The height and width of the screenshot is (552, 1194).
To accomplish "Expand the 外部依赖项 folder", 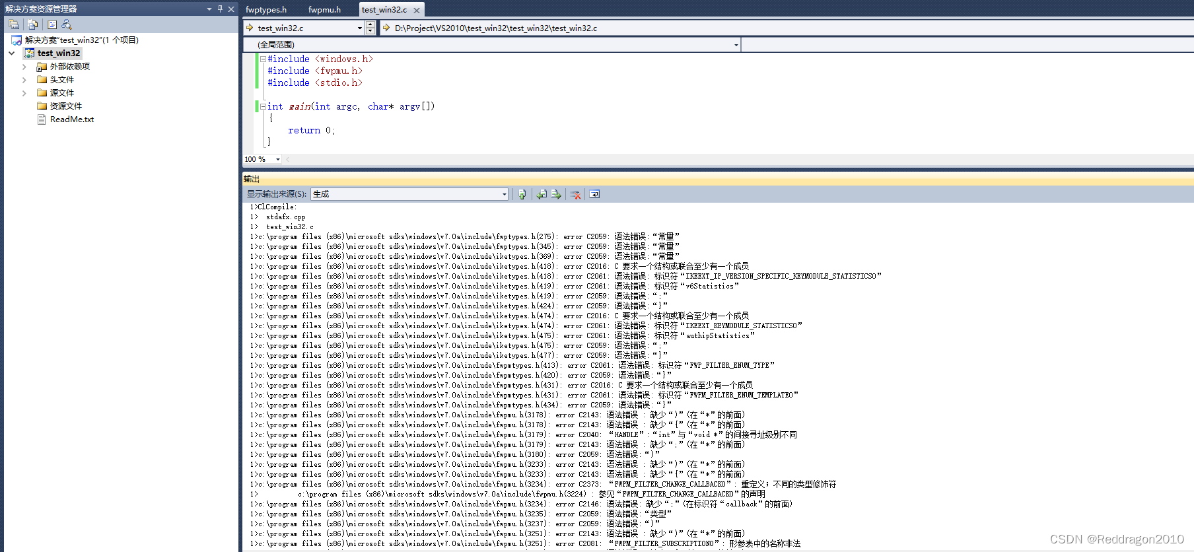I will click(x=24, y=66).
